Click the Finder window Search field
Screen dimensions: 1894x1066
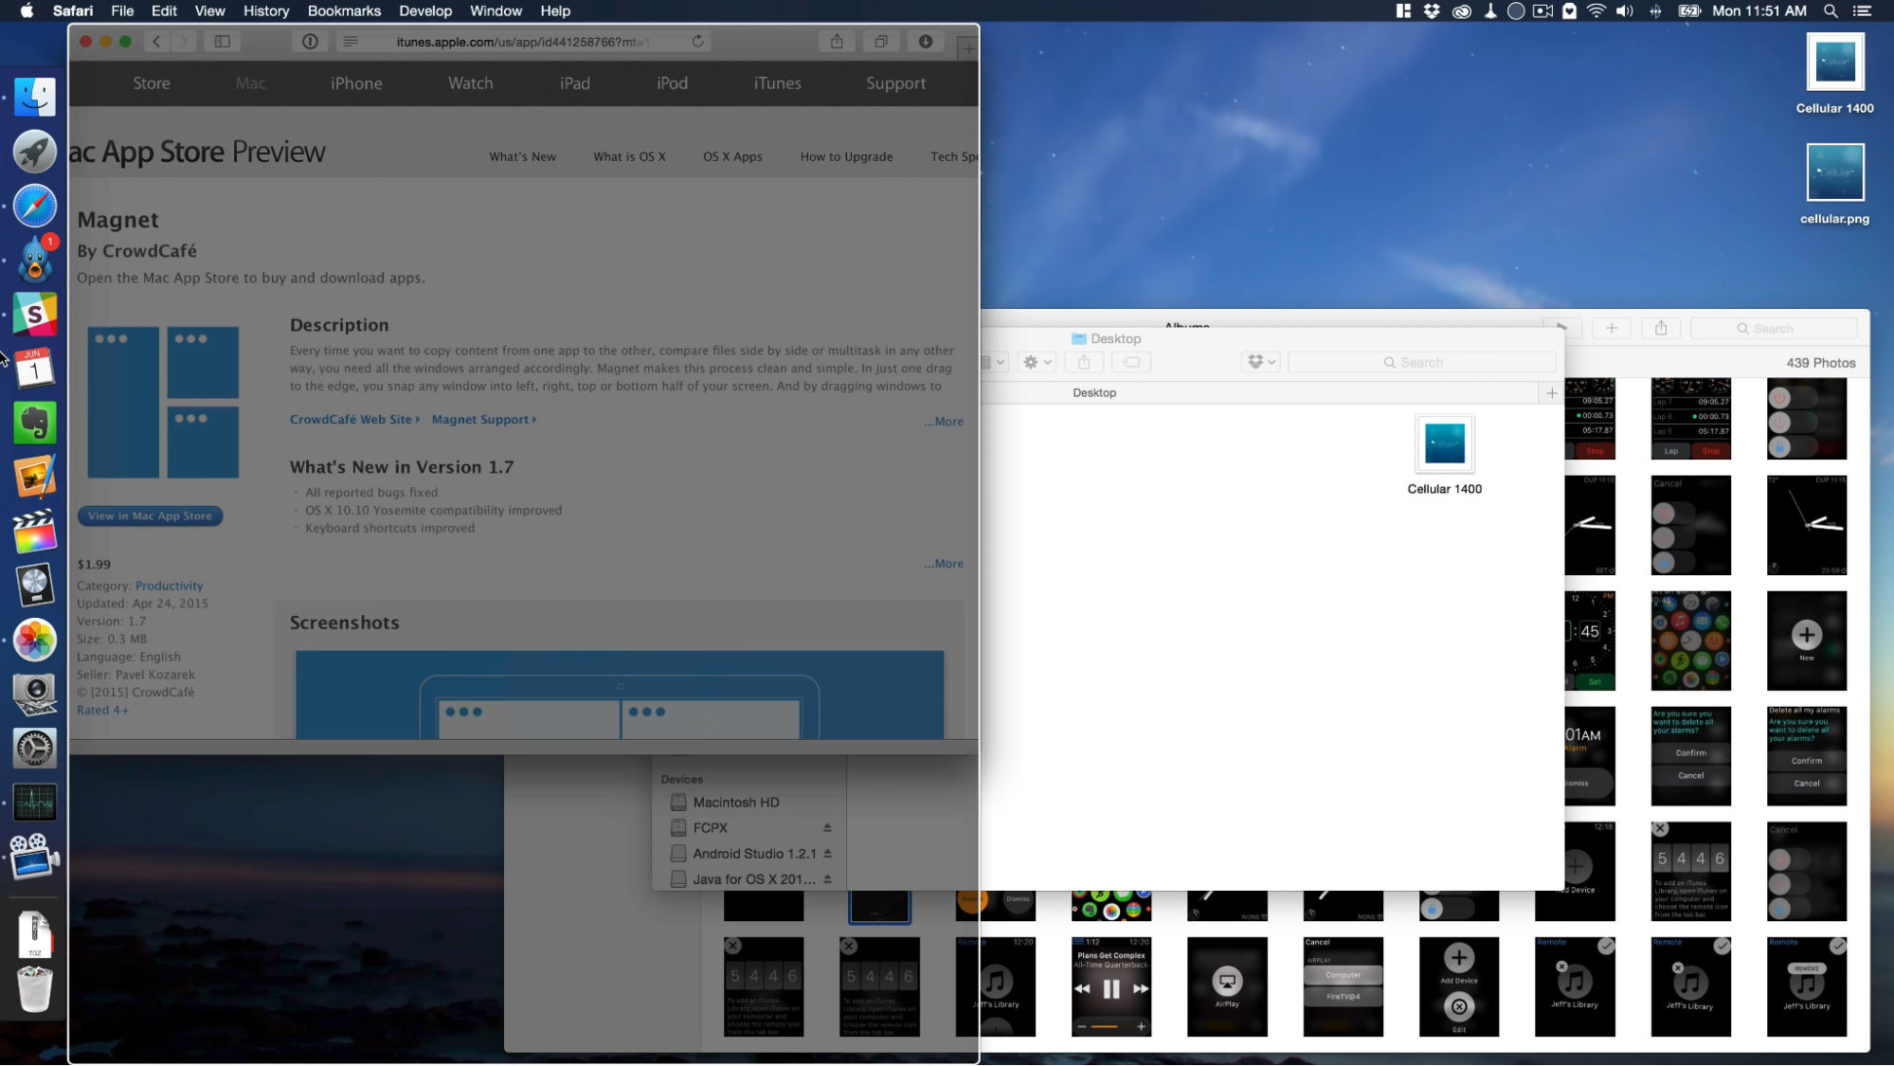(x=1421, y=362)
